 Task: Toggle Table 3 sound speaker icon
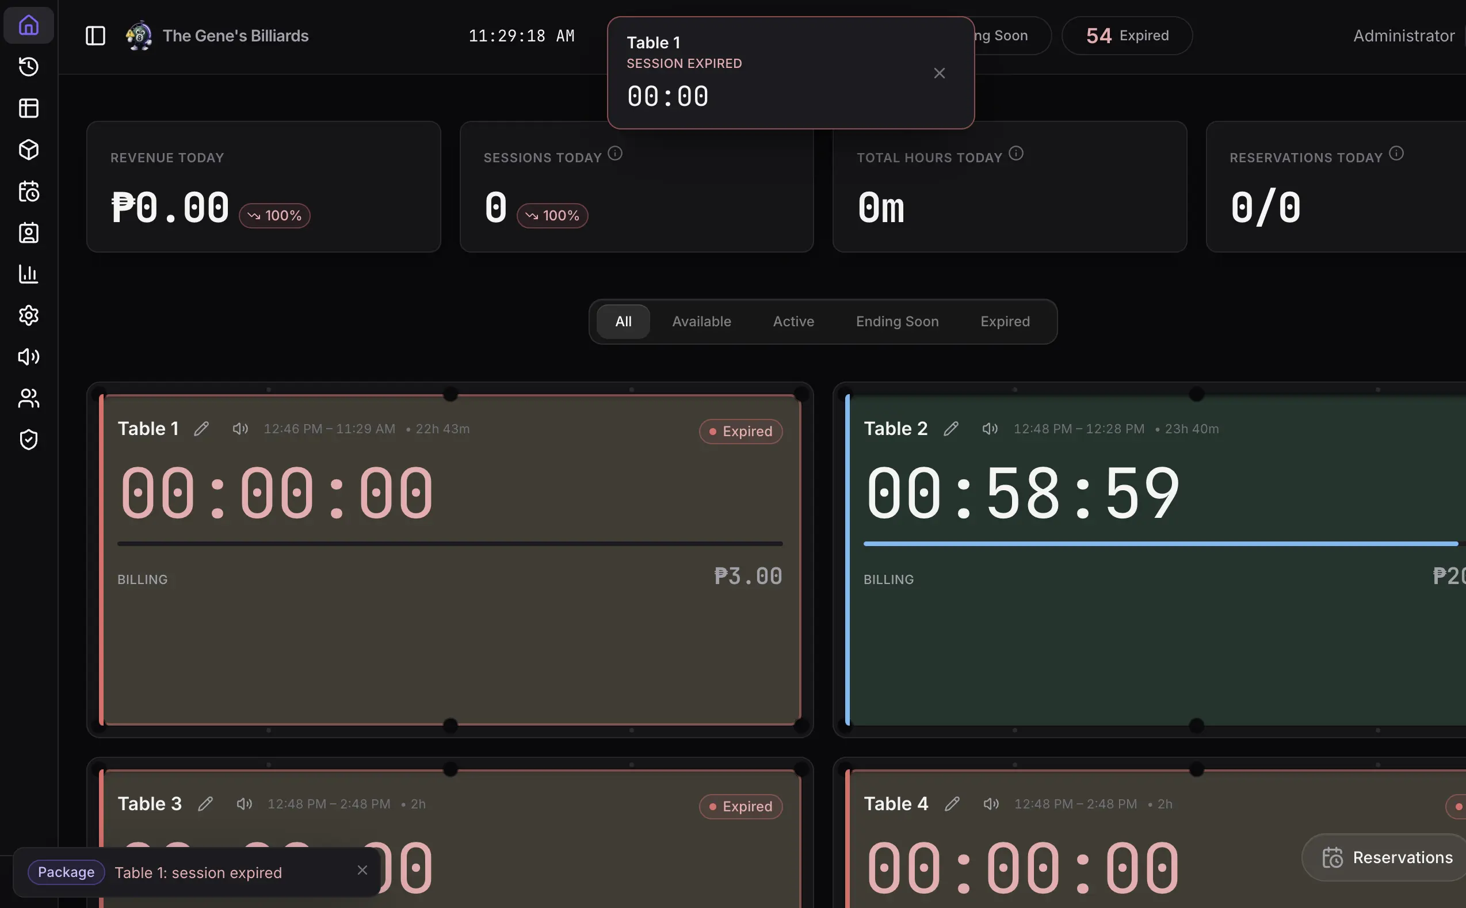pos(245,804)
